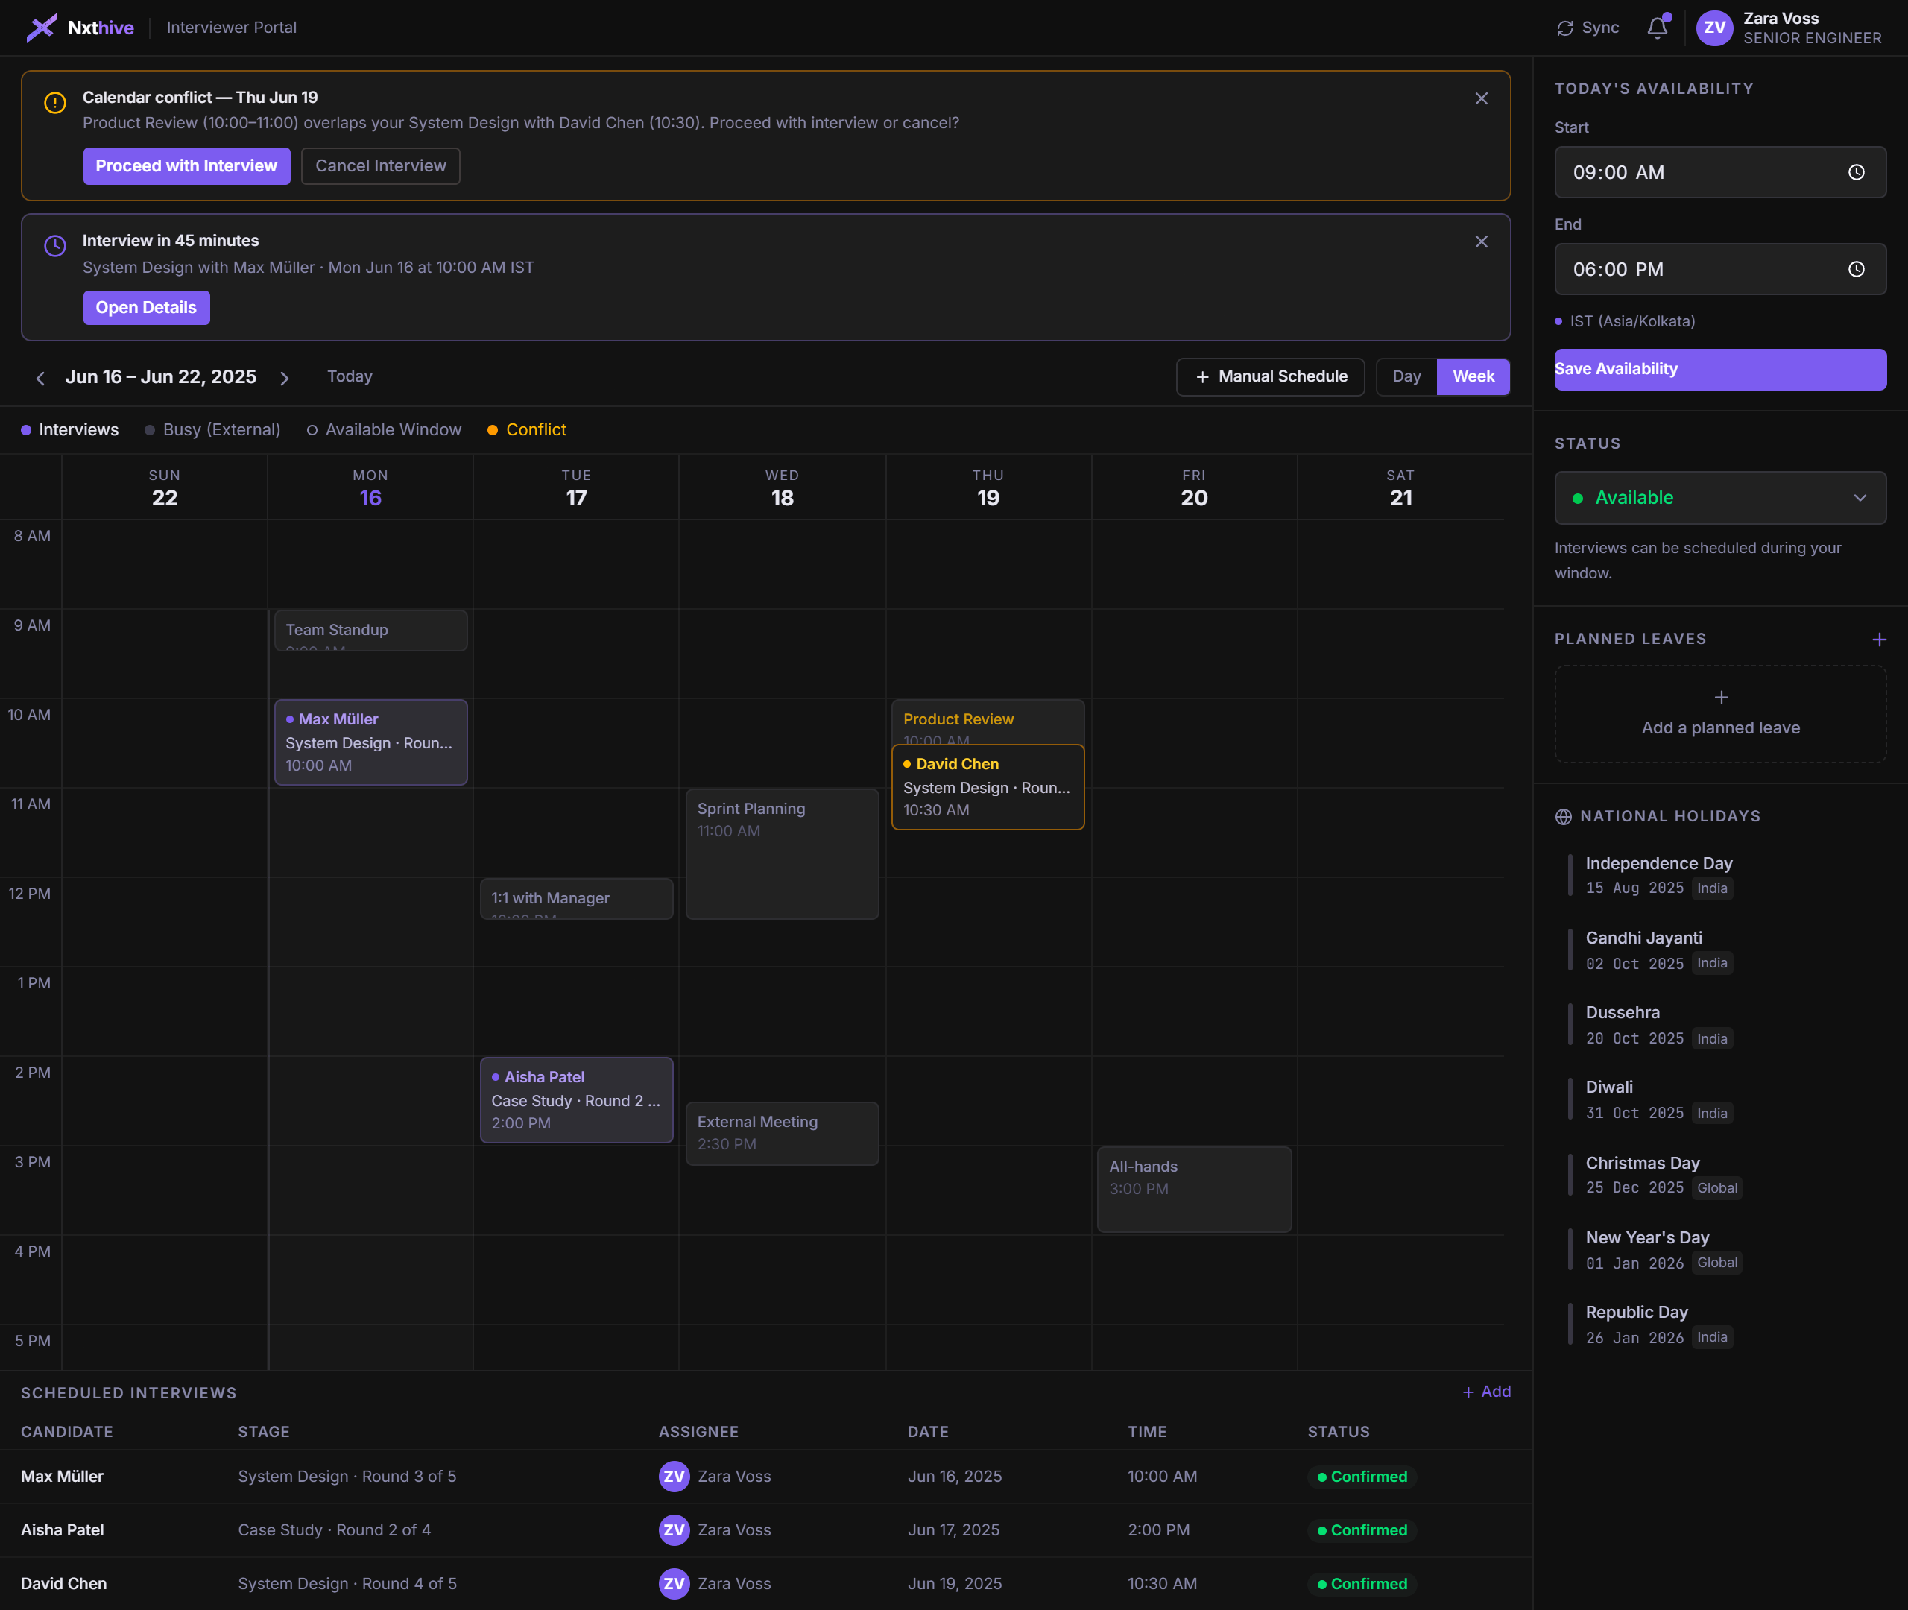Toggle the Conflict legend filter
The height and width of the screenshot is (1610, 1908).
point(526,430)
